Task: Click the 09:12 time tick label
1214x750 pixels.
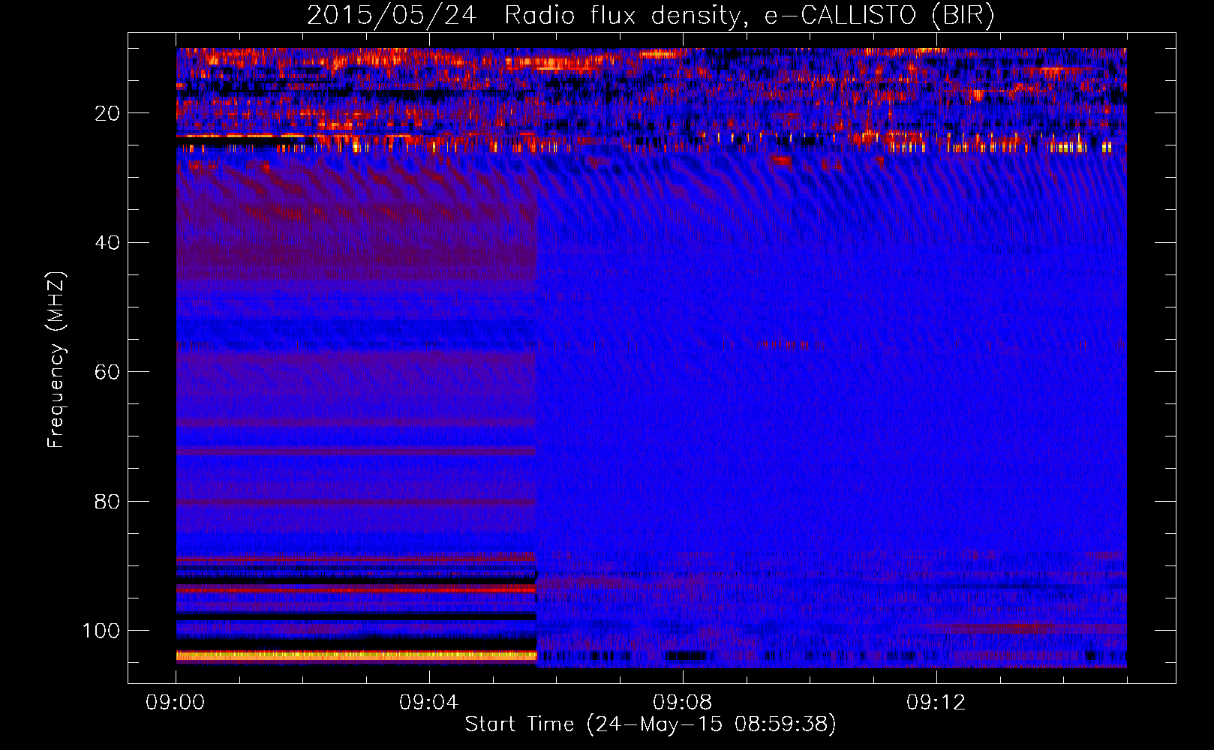Action: coord(936,703)
